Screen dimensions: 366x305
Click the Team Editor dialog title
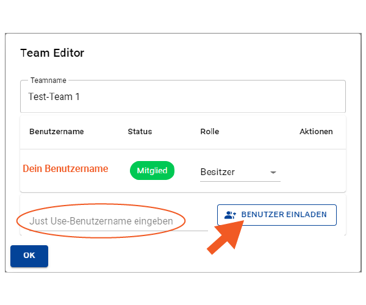point(52,52)
